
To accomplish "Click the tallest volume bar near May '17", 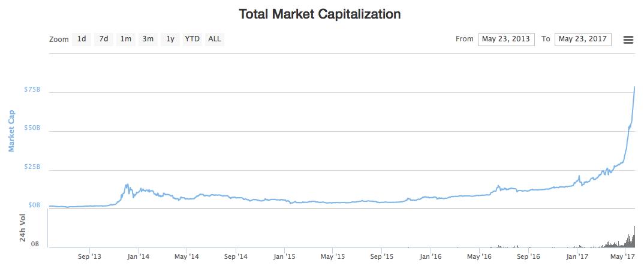I will [x=634, y=236].
